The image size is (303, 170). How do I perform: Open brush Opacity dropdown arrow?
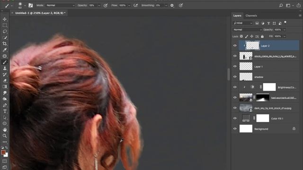(99, 6)
